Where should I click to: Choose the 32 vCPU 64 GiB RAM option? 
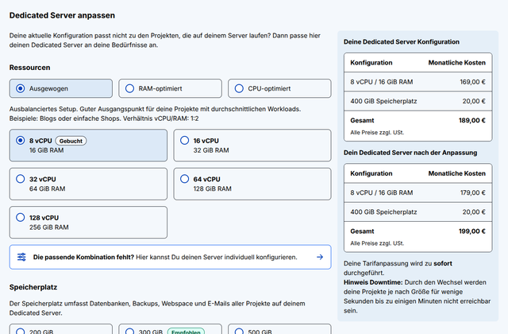[88, 184]
